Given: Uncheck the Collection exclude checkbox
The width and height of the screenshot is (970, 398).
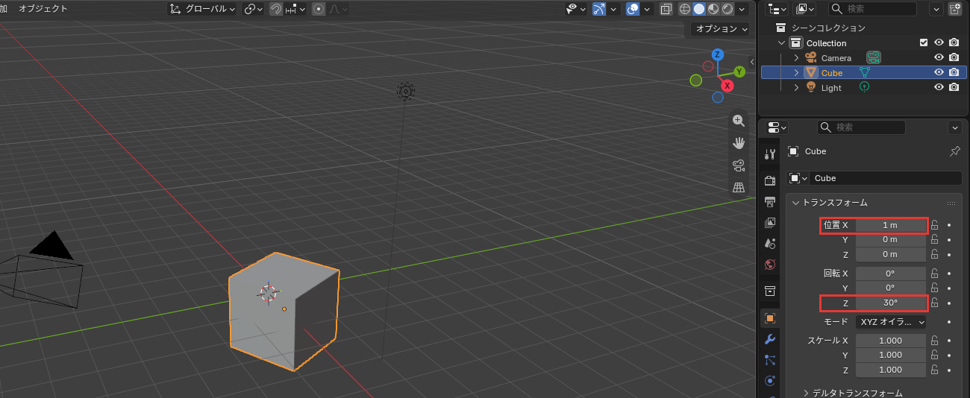Looking at the screenshot, I should (924, 43).
